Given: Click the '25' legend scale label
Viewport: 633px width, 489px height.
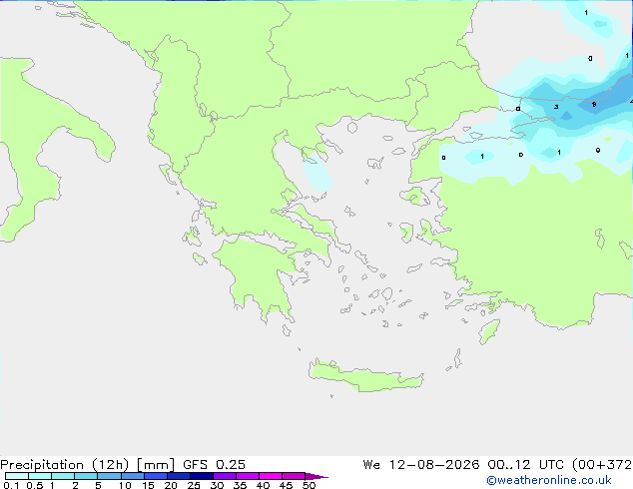Looking at the screenshot, I should tap(194, 485).
